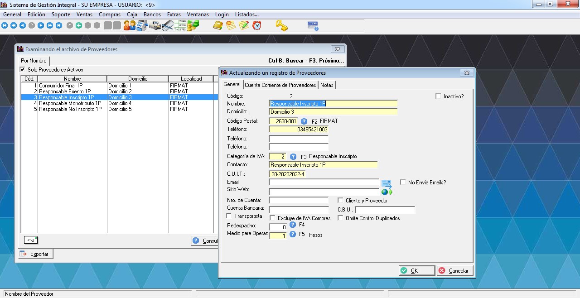Enable the Cliente y Proveedor checkbox
The width and height of the screenshot is (580, 298).
click(x=341, y=201)
